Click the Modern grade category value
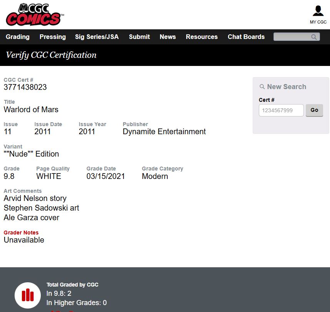This screenshot has height=312, width=330. 155,176
